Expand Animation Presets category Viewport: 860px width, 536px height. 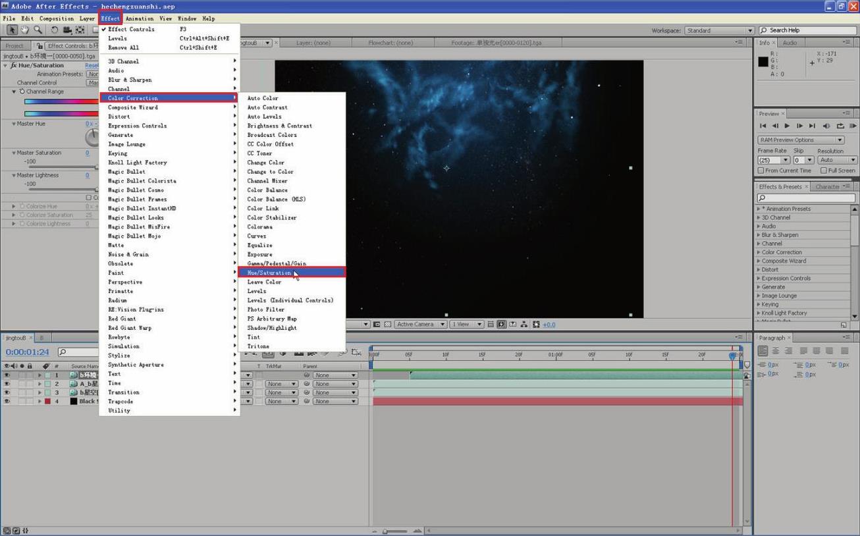tap(759, 209)
